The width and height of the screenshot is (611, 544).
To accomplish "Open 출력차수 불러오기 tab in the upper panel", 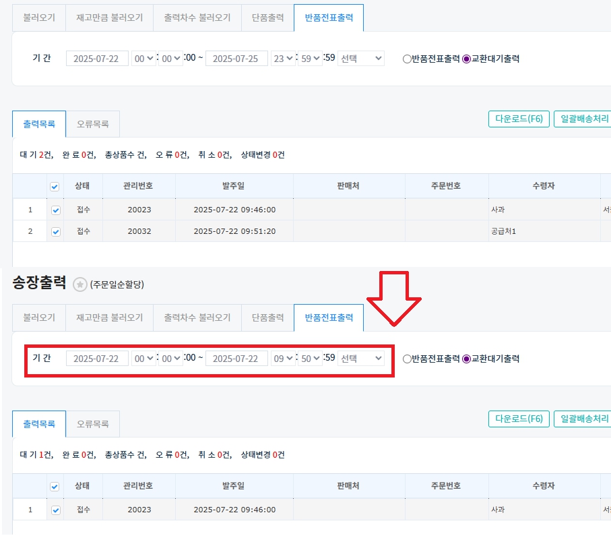I will pyautogui.click(x=197, y=18).
